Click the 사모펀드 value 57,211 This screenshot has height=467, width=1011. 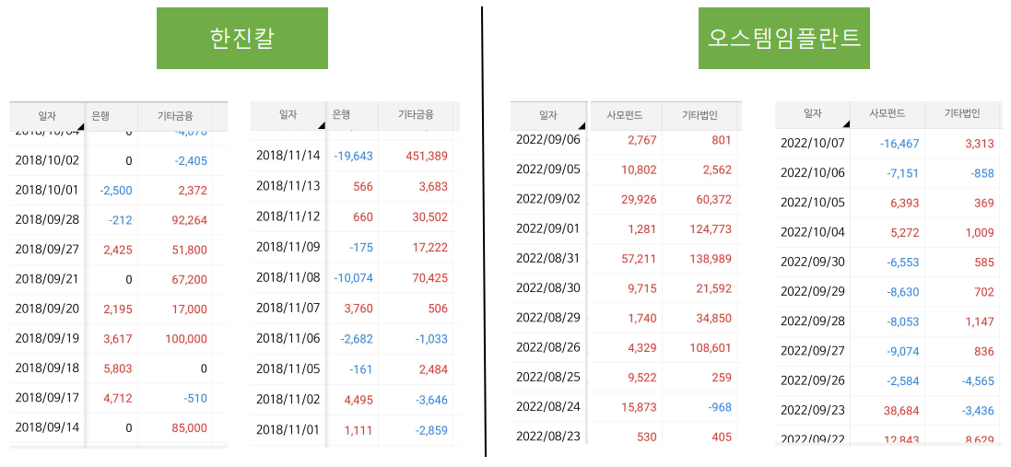[639, 259]
